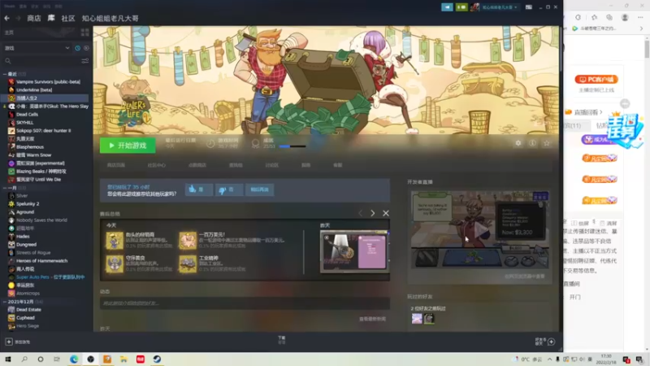Viewport: 650px width, 366px height.
Task: Open friends and chat icon
Action: tap(552, 342)
